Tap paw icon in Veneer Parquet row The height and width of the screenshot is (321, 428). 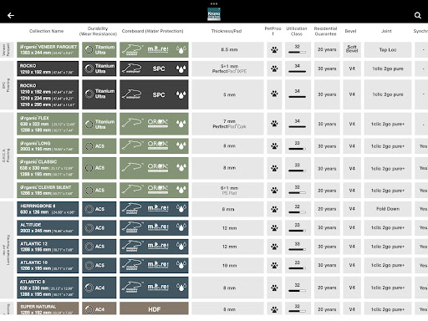point(274,50)
